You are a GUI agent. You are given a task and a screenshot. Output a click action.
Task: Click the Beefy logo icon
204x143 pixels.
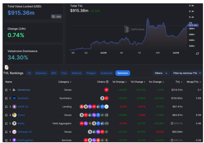click(14, 123)
